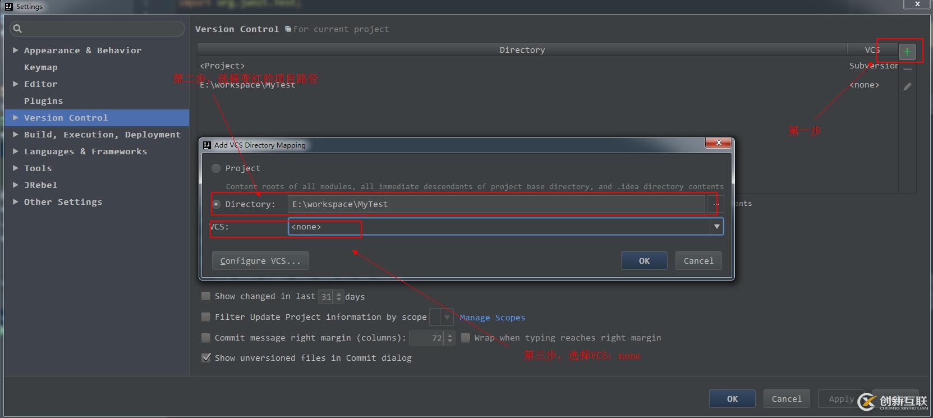Click the Subversion VCS cell
The height and width of the screenshot is (418, 933).
click(874, 66)
